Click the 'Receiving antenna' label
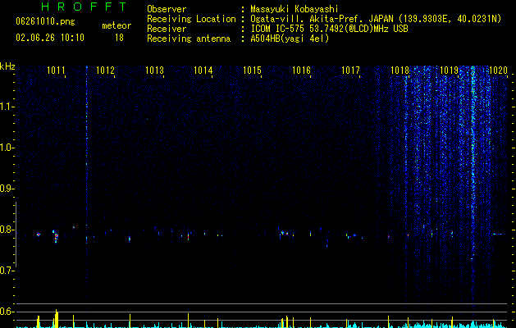This screenshot has width=516, height=328. click(x=189, y=39)
